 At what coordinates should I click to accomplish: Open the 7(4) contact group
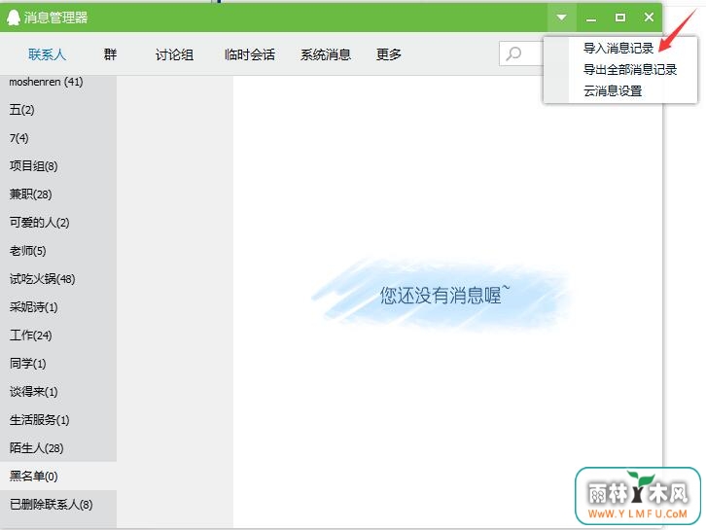point(58,138)
